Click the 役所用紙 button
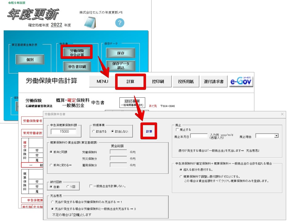Screen dimensions: 288x222 click(x=186, y=82)
